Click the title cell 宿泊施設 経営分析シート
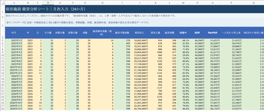The image size is (264, 111). (x=135, y=9)
